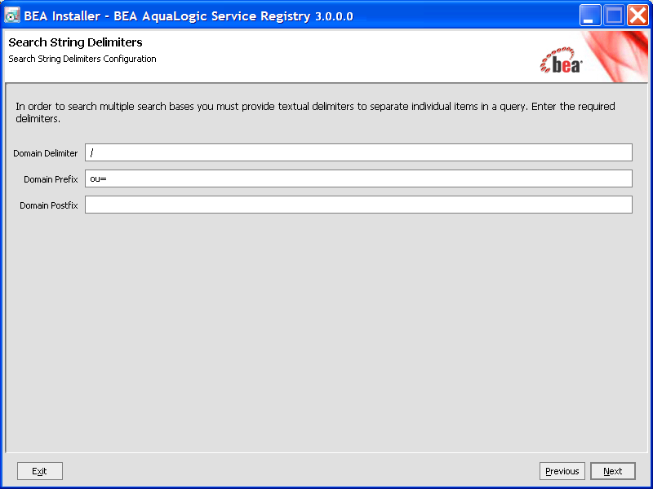Click the Domain Prefix input field
The width and height of the screenshot is (653, 489).
(x=358, y=178)
